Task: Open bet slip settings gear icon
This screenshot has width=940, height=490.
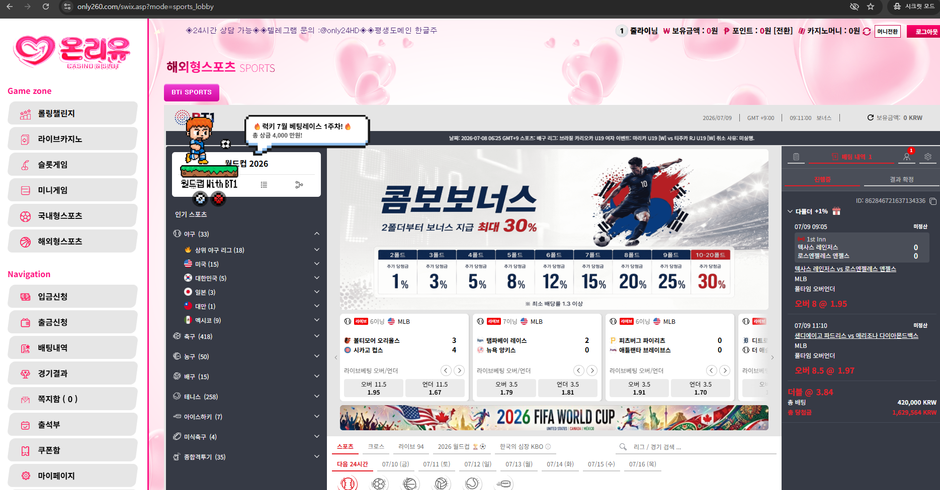Action: pos(928,157)
